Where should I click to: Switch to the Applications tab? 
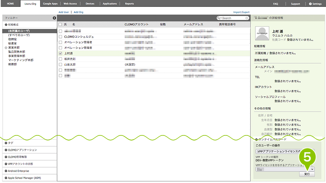click(x=110, y=4)
